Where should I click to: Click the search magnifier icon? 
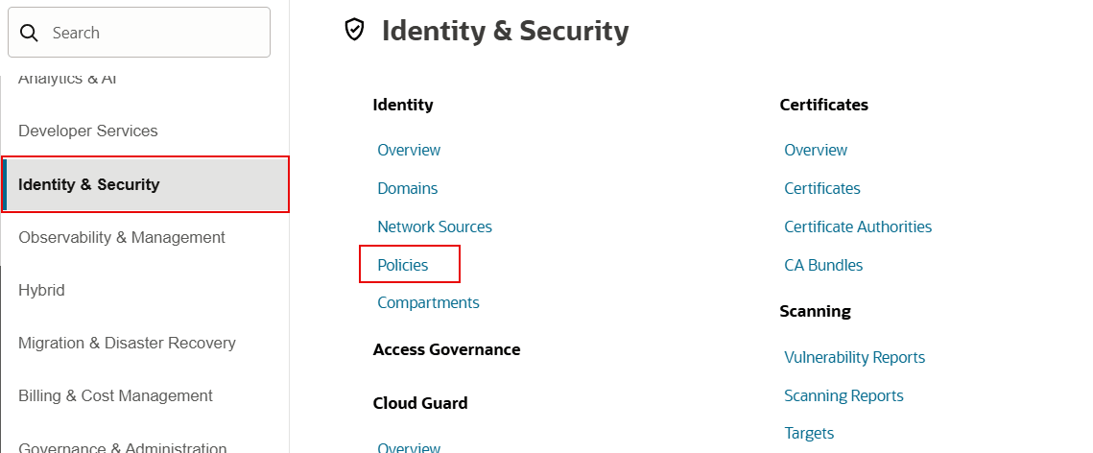pyautogui.click(x=29, y=32)
